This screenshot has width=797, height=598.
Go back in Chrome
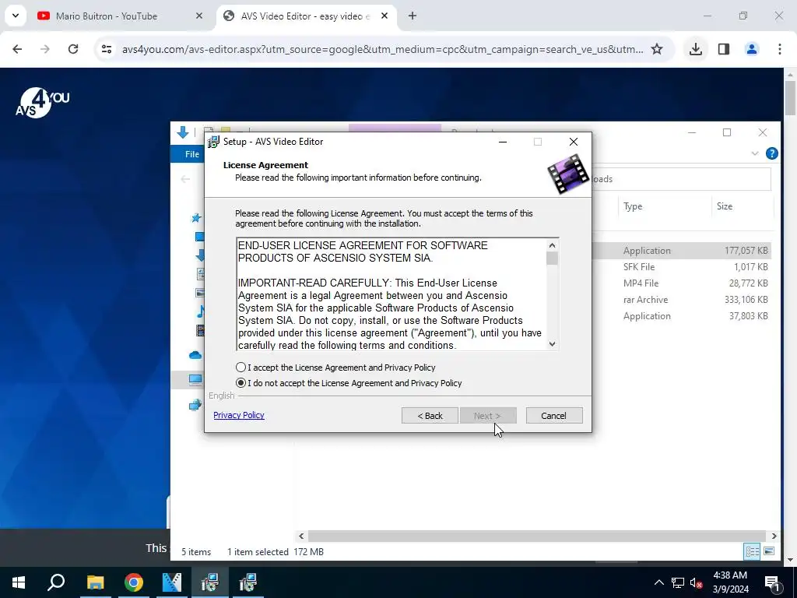coord(17,49)
